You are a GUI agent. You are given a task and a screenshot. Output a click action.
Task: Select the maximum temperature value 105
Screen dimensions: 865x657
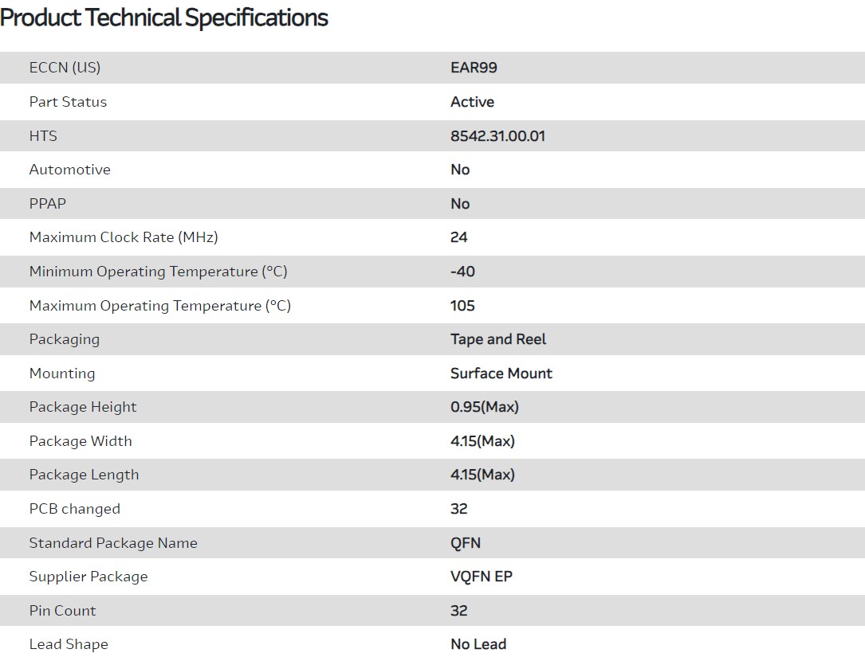(x=462, y=306)
